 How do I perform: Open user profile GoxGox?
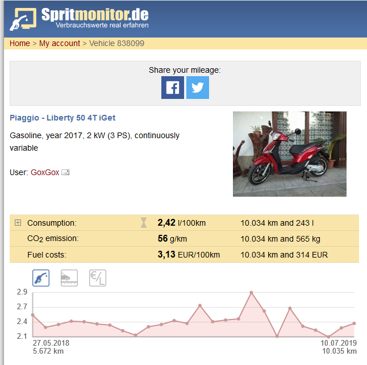coord(45,172)
